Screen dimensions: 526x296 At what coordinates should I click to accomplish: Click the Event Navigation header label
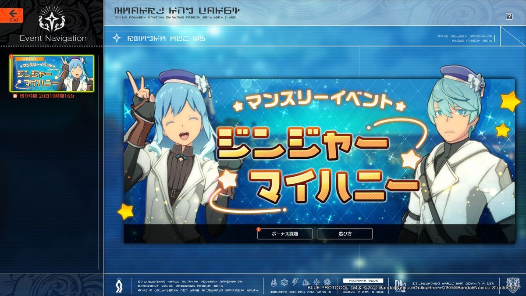[53, 39]
